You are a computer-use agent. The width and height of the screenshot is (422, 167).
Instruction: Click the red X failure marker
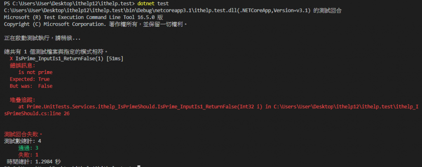point(11,58)
